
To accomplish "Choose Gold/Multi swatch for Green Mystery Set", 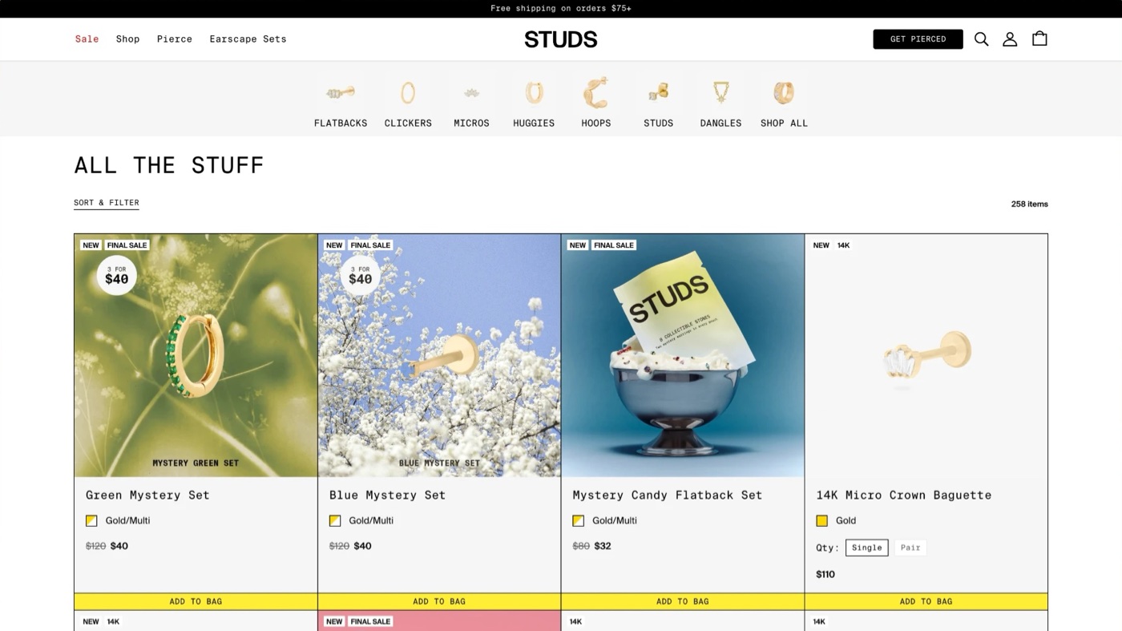I will click(91, 521).
